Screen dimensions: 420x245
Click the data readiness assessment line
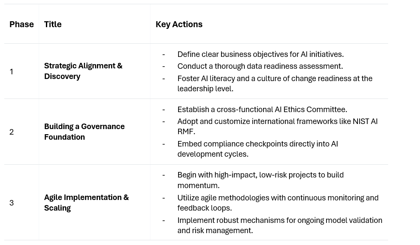(260, 66)
